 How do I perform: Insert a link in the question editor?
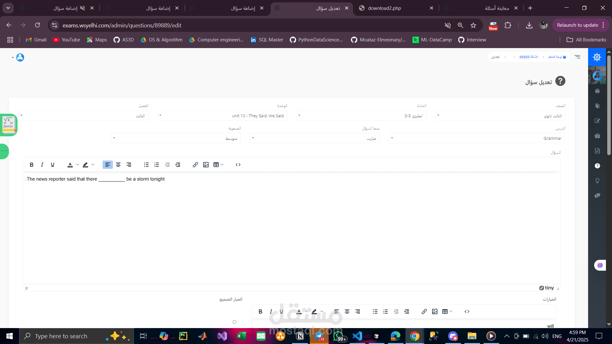195,165
